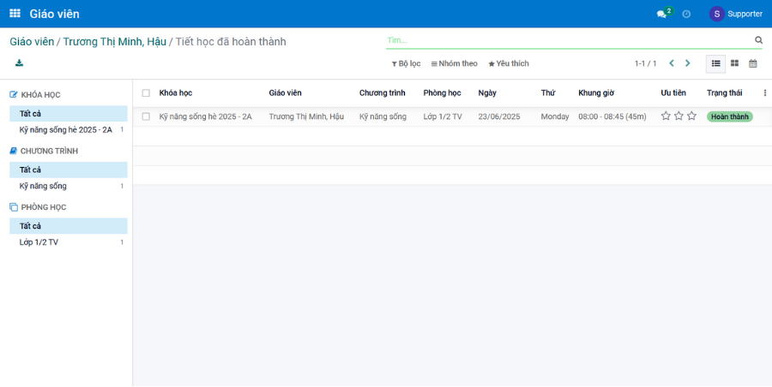
Task: Click the activities clock icon
Action: click(x=686, y=14)
